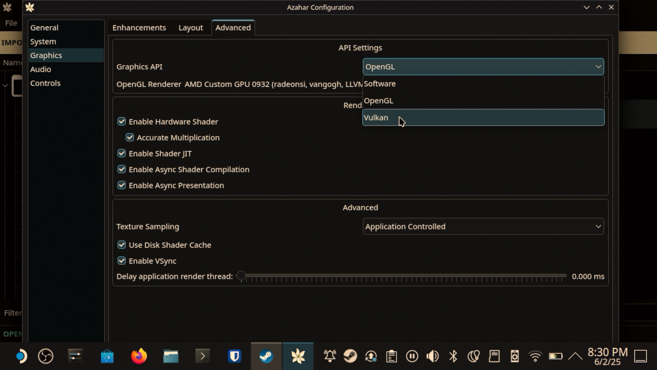
Task: Open Bitwarden shield icon in taskbar
Action: 234,356
